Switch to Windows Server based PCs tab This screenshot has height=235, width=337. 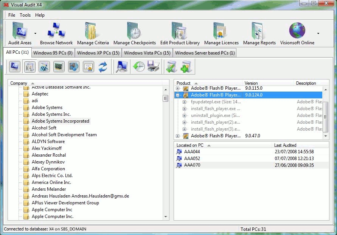(x=205, y=53)
